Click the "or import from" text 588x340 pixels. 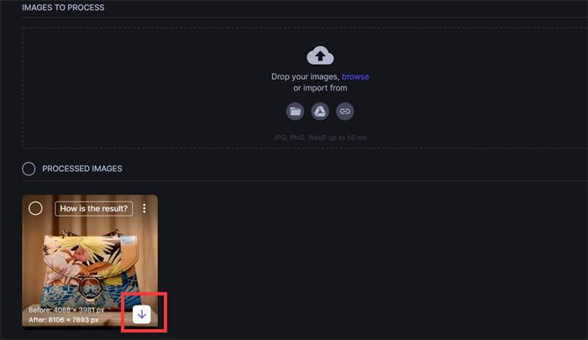click(320, 87)
